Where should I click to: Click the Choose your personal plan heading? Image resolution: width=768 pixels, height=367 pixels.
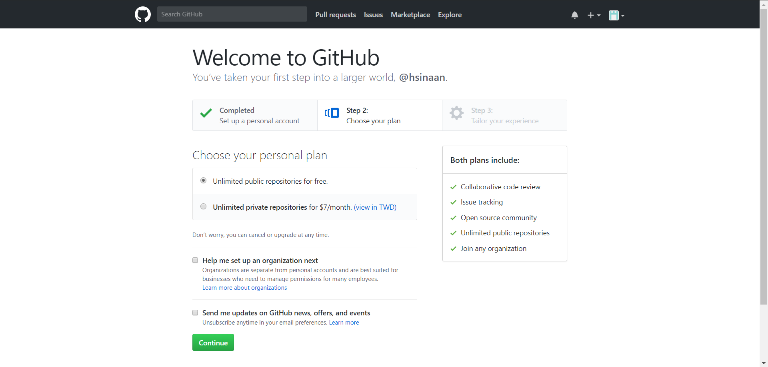point(260,155)
